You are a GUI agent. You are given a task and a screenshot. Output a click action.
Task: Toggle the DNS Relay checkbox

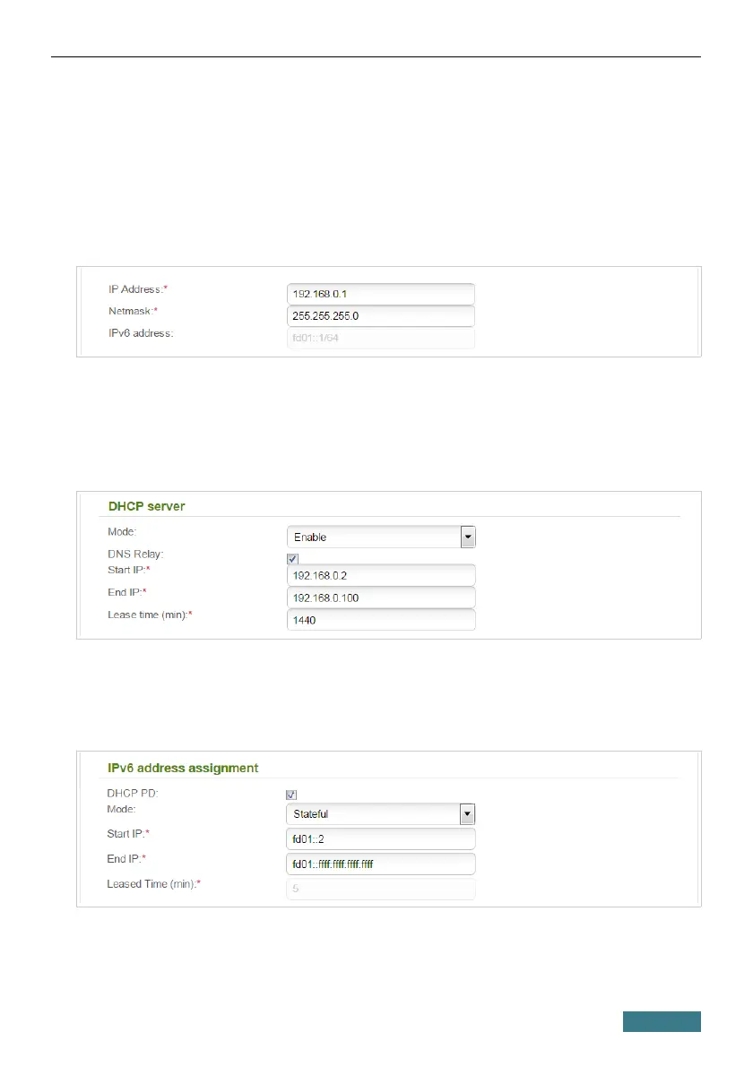coord(292,559)
